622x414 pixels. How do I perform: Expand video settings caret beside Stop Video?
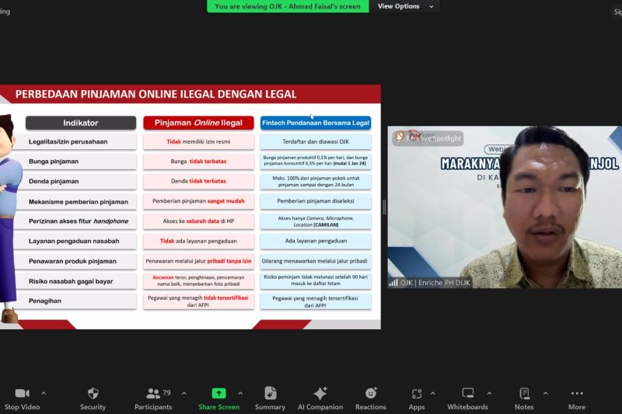pos(44,393)
